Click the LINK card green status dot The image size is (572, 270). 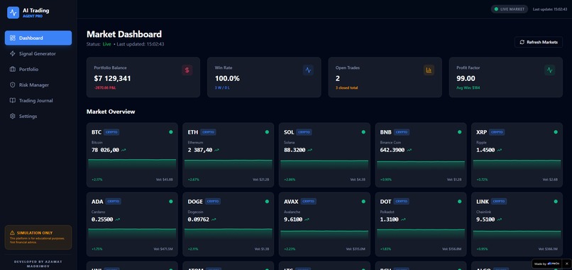[x=556, y=201]
